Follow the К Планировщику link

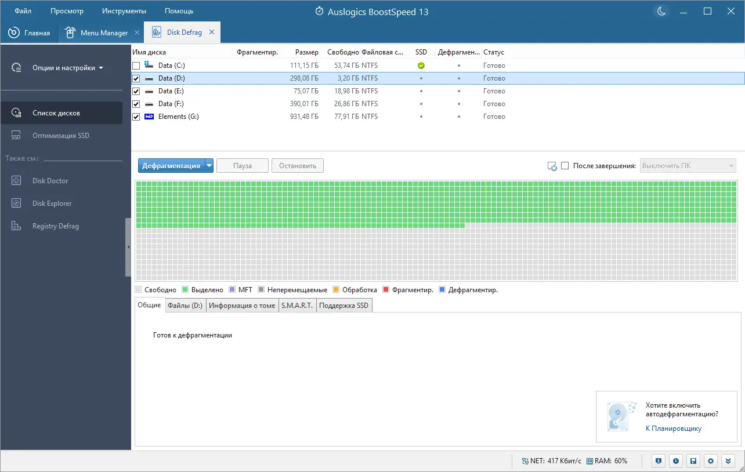pos(674,429)
